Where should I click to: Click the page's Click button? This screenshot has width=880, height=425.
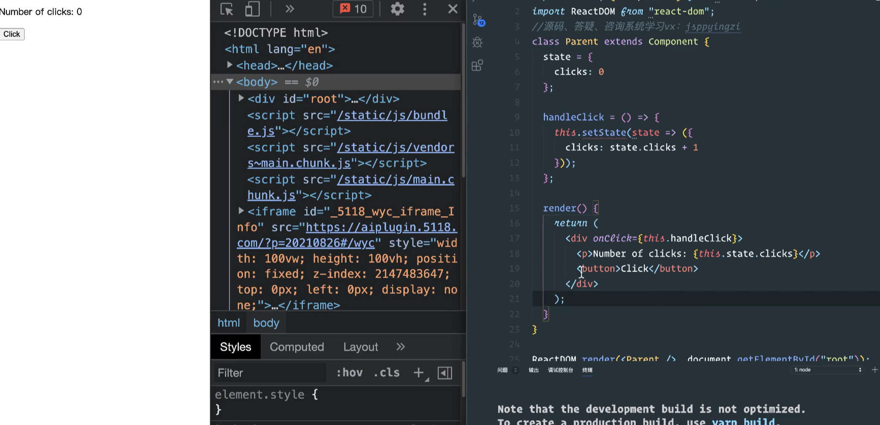11,34
